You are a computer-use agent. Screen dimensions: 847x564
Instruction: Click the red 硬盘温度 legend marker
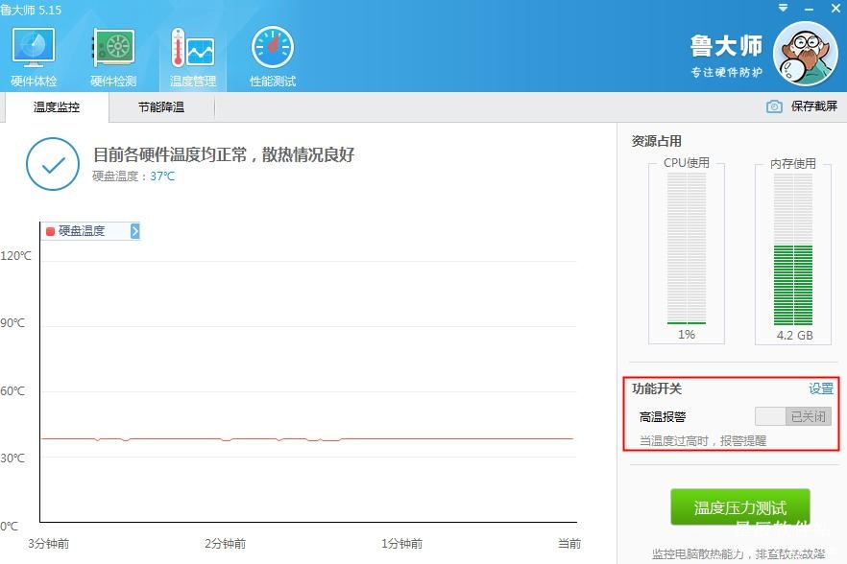50,231
